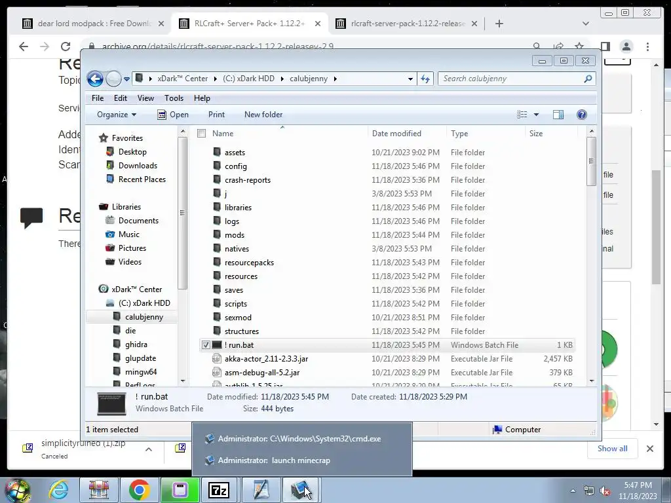Refresh the calubjenny folder address bar
The image size is (671, 503).
coord(425,79)
